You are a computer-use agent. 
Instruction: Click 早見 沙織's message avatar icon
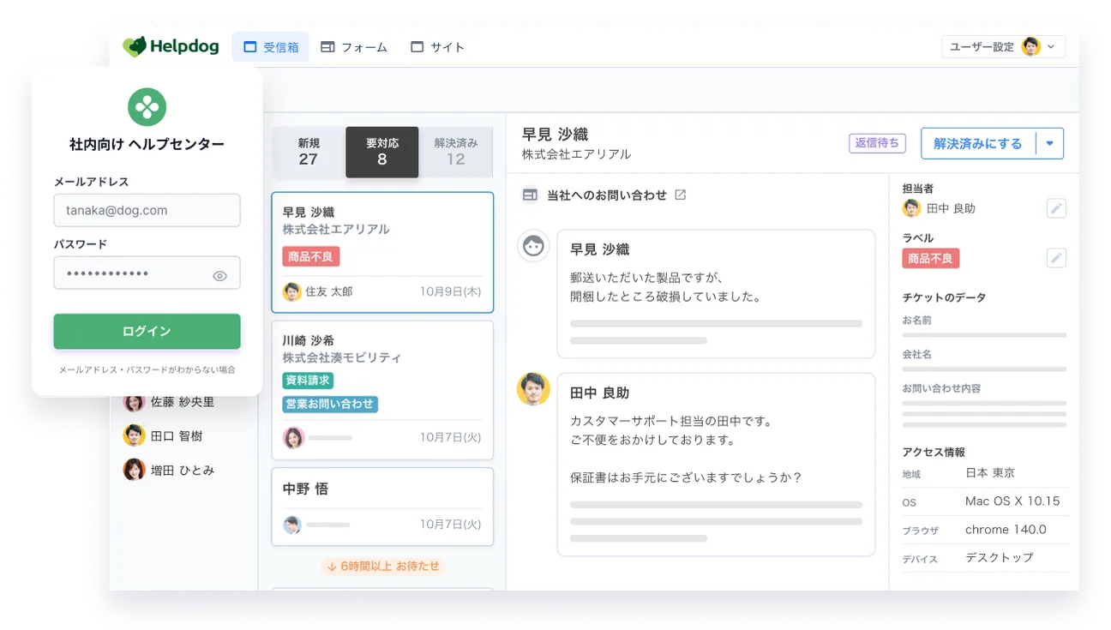pyautogui.click(x=533, y=246)
